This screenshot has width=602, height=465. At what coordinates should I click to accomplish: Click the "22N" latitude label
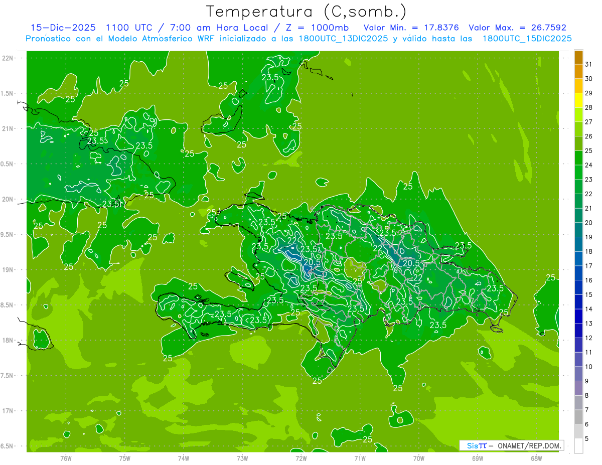click(x=8, y=58)
